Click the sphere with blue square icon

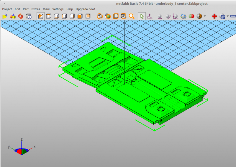pos(222,16)
